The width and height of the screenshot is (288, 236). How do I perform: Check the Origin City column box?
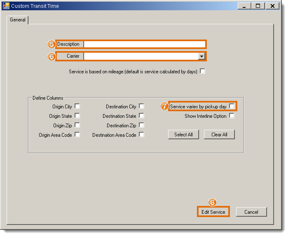(77, 106)
